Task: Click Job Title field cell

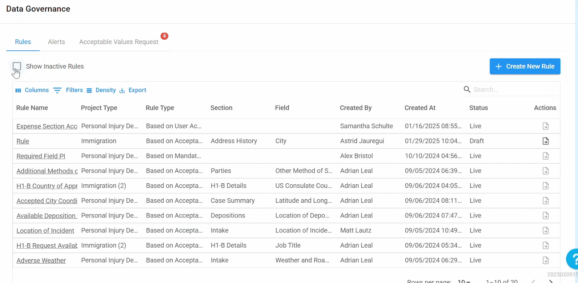Action: (x=288, y=245)
